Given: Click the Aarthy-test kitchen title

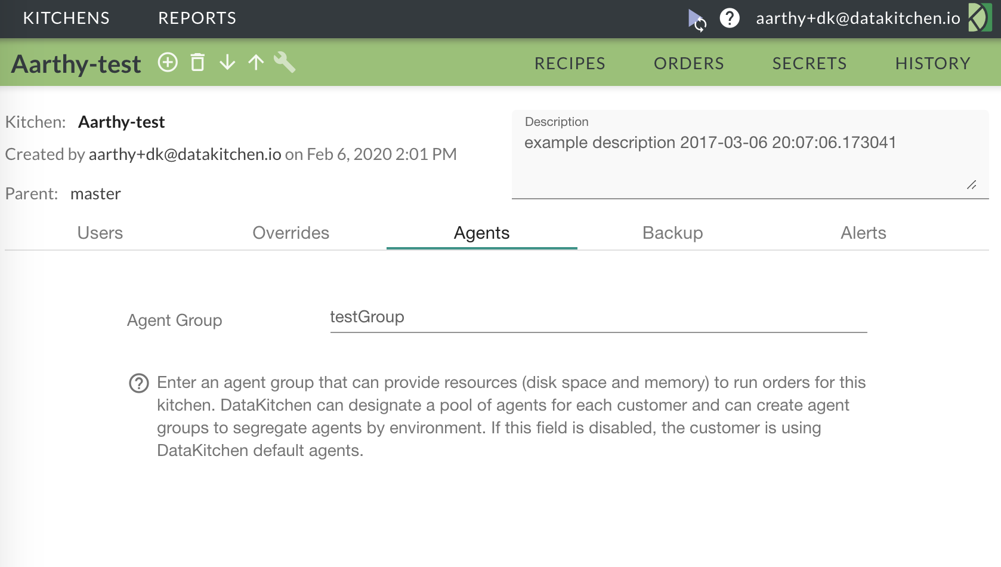Looking at the screenshot, I should pyautogui.click(x=76, y=64).
